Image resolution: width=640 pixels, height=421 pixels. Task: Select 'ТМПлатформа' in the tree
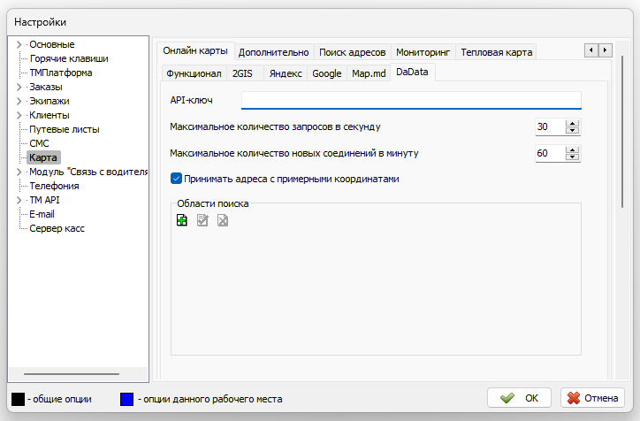[x=61, y=73]
